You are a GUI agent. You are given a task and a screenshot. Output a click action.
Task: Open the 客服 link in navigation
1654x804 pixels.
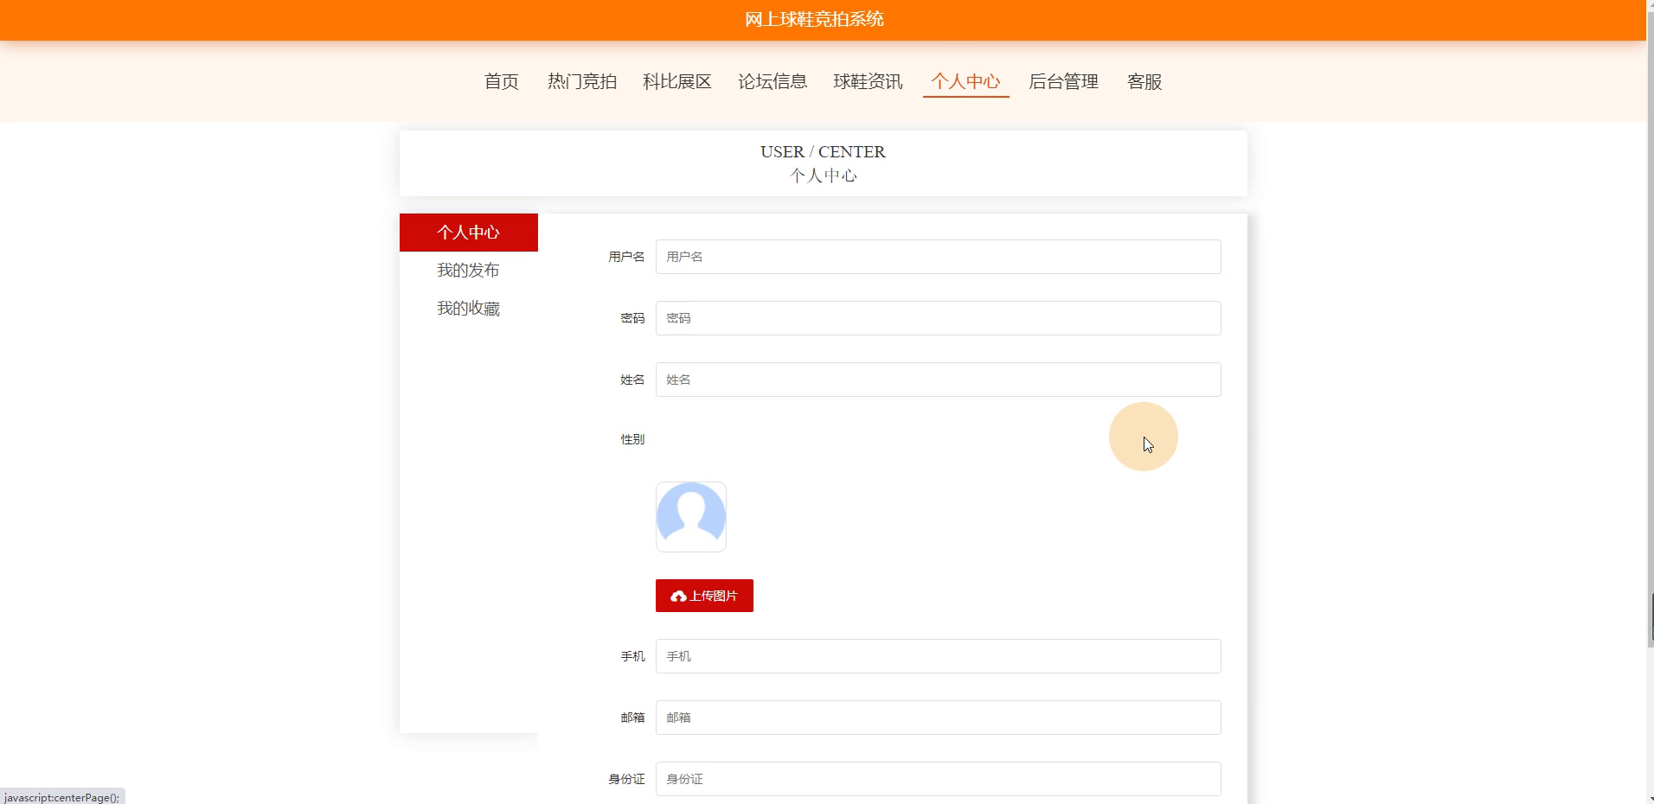(1144, 81)
